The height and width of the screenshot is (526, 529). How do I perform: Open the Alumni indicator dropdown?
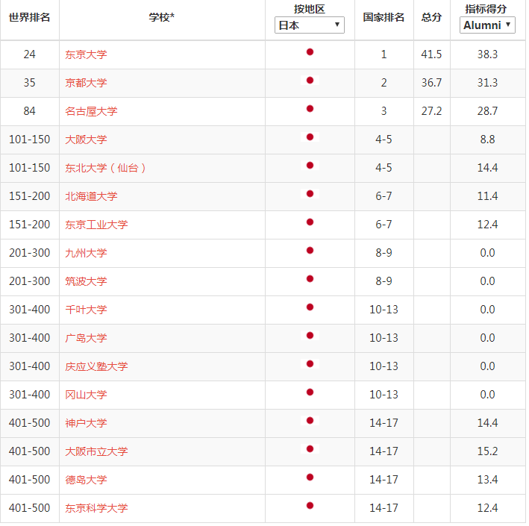coord(487,25)
